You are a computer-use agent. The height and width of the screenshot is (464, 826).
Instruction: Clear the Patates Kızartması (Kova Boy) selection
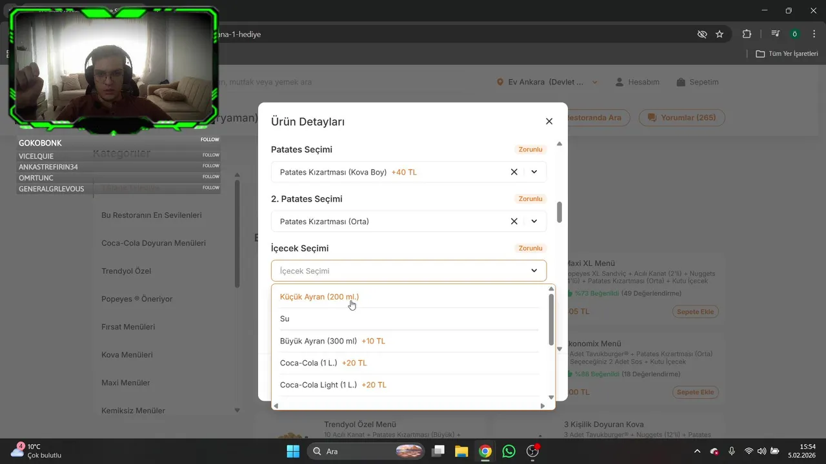514,172
